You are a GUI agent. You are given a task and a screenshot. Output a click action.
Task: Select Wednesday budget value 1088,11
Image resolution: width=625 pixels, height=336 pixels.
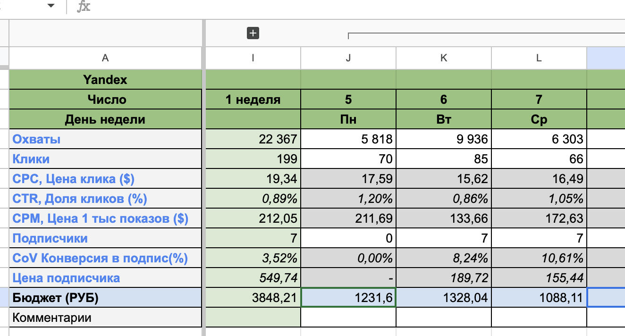coord(539,298)
